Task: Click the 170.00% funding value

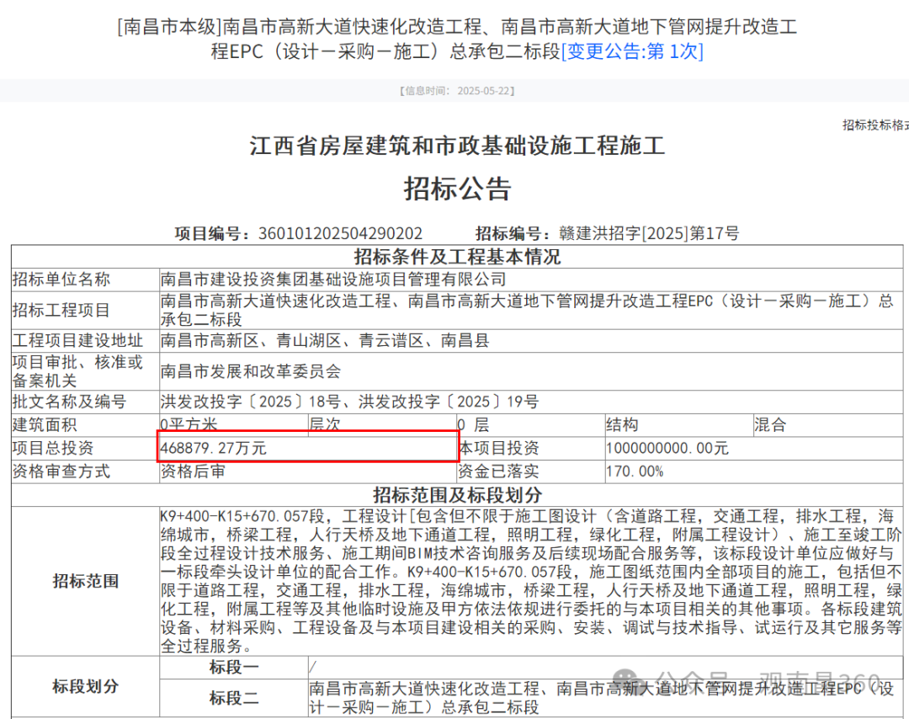Action: (635, 471)
